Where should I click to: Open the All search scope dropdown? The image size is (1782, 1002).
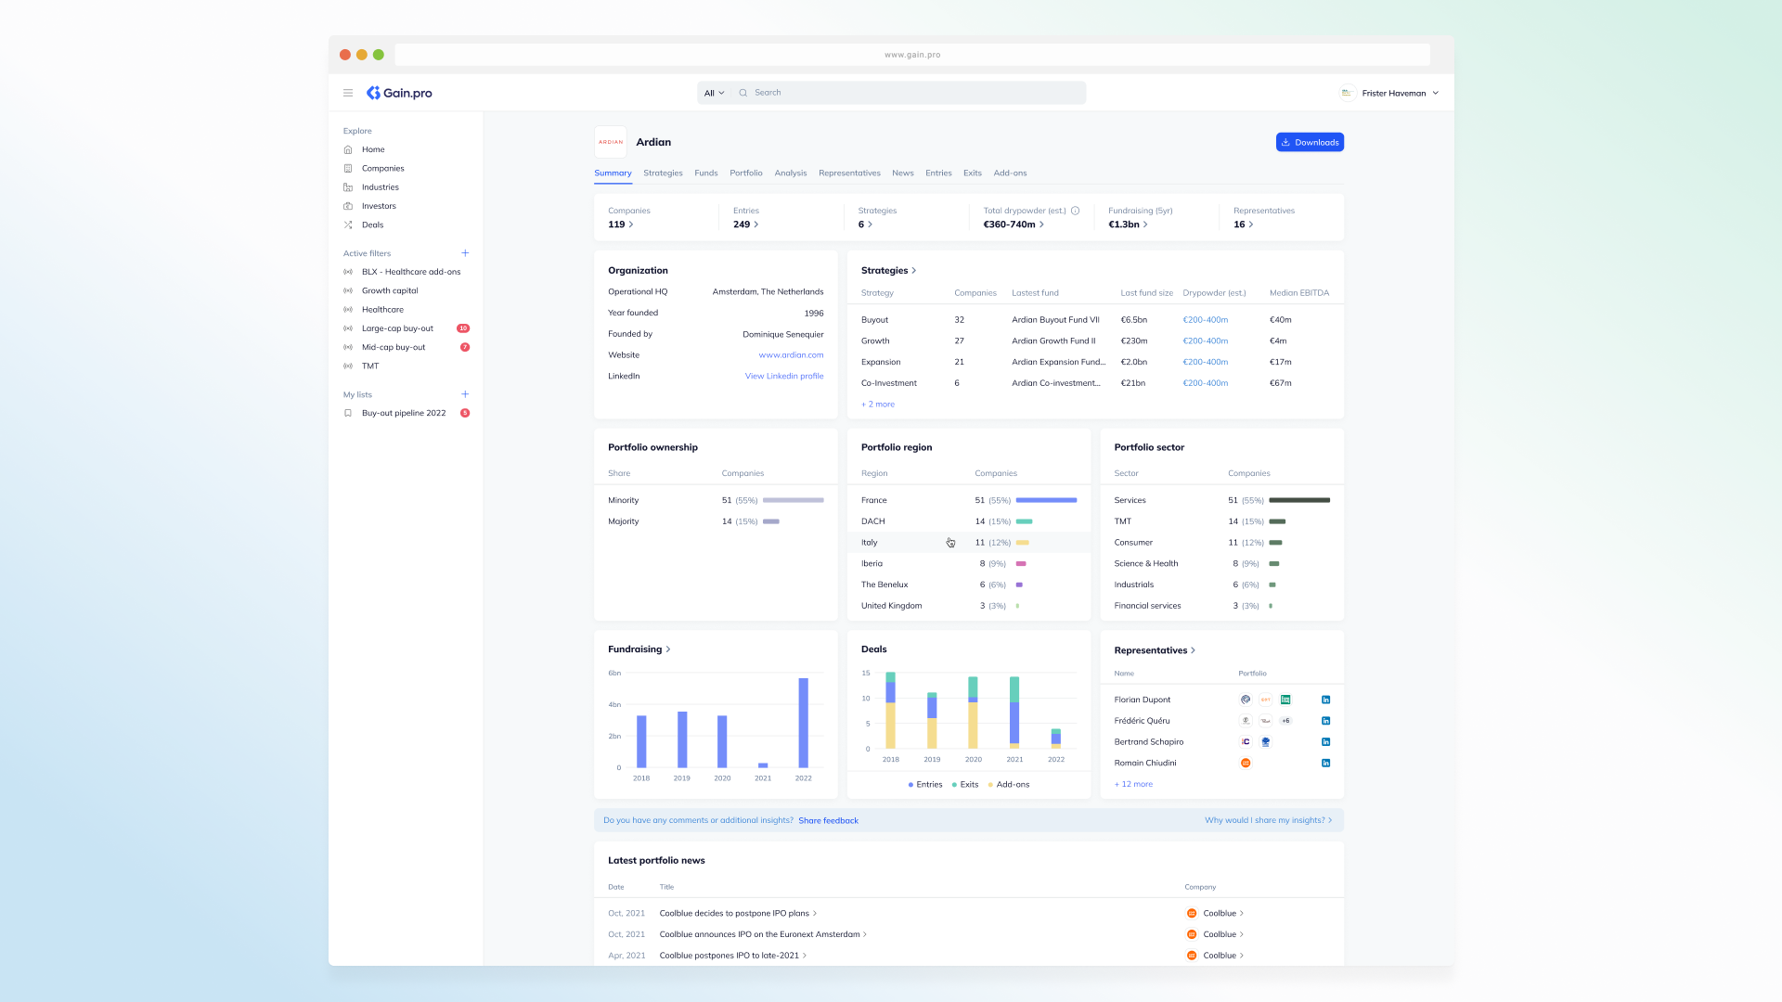click(x=713, y=93)
